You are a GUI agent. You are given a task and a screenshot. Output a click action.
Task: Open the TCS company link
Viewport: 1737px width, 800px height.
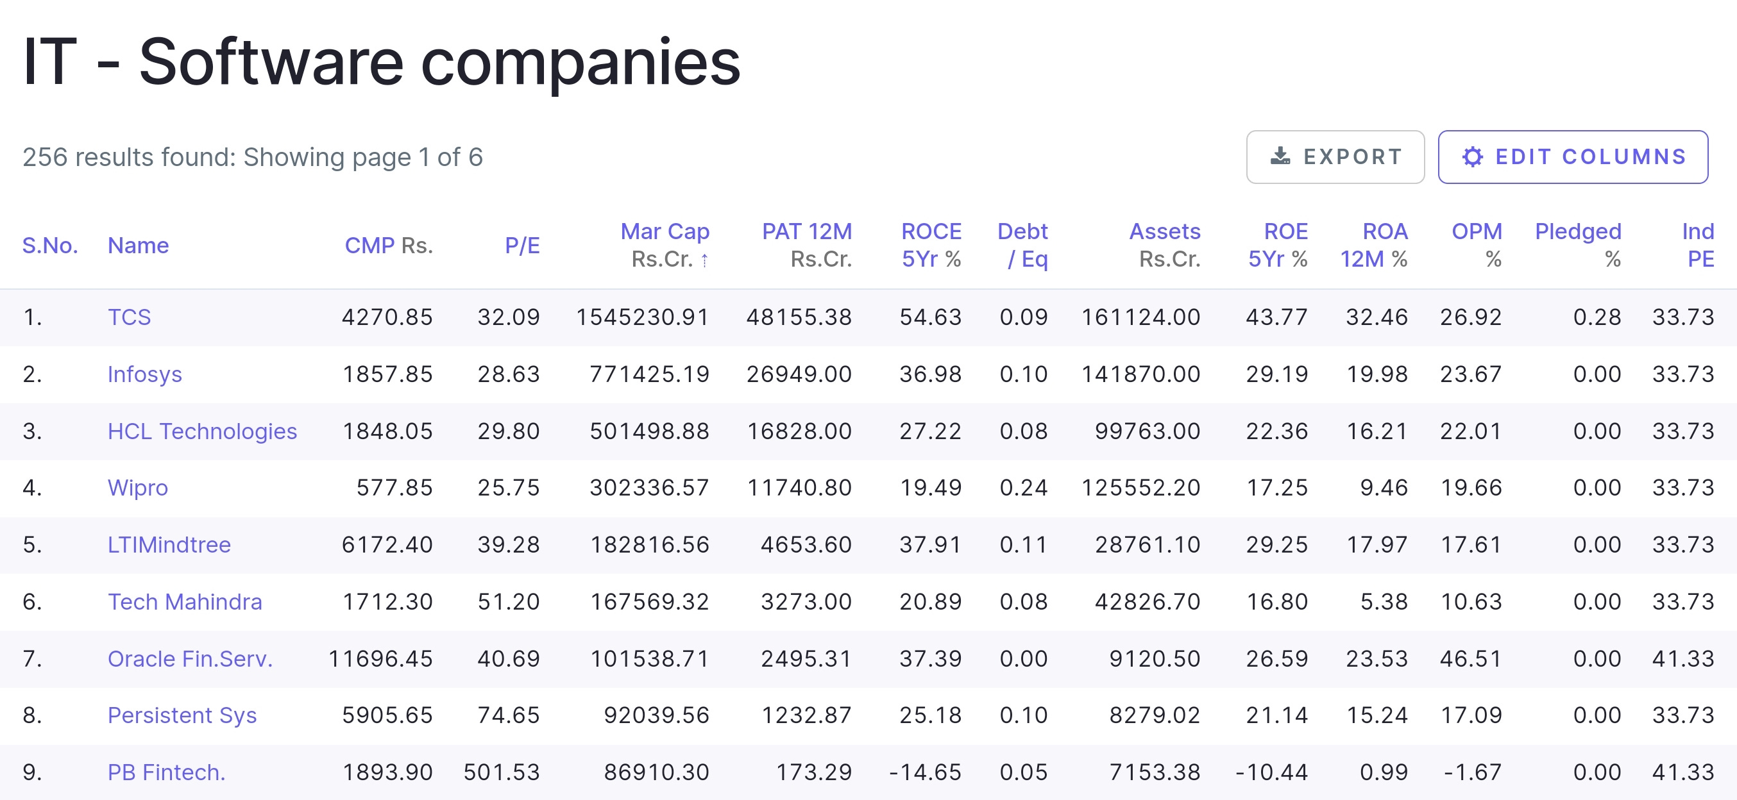[130, 317]
